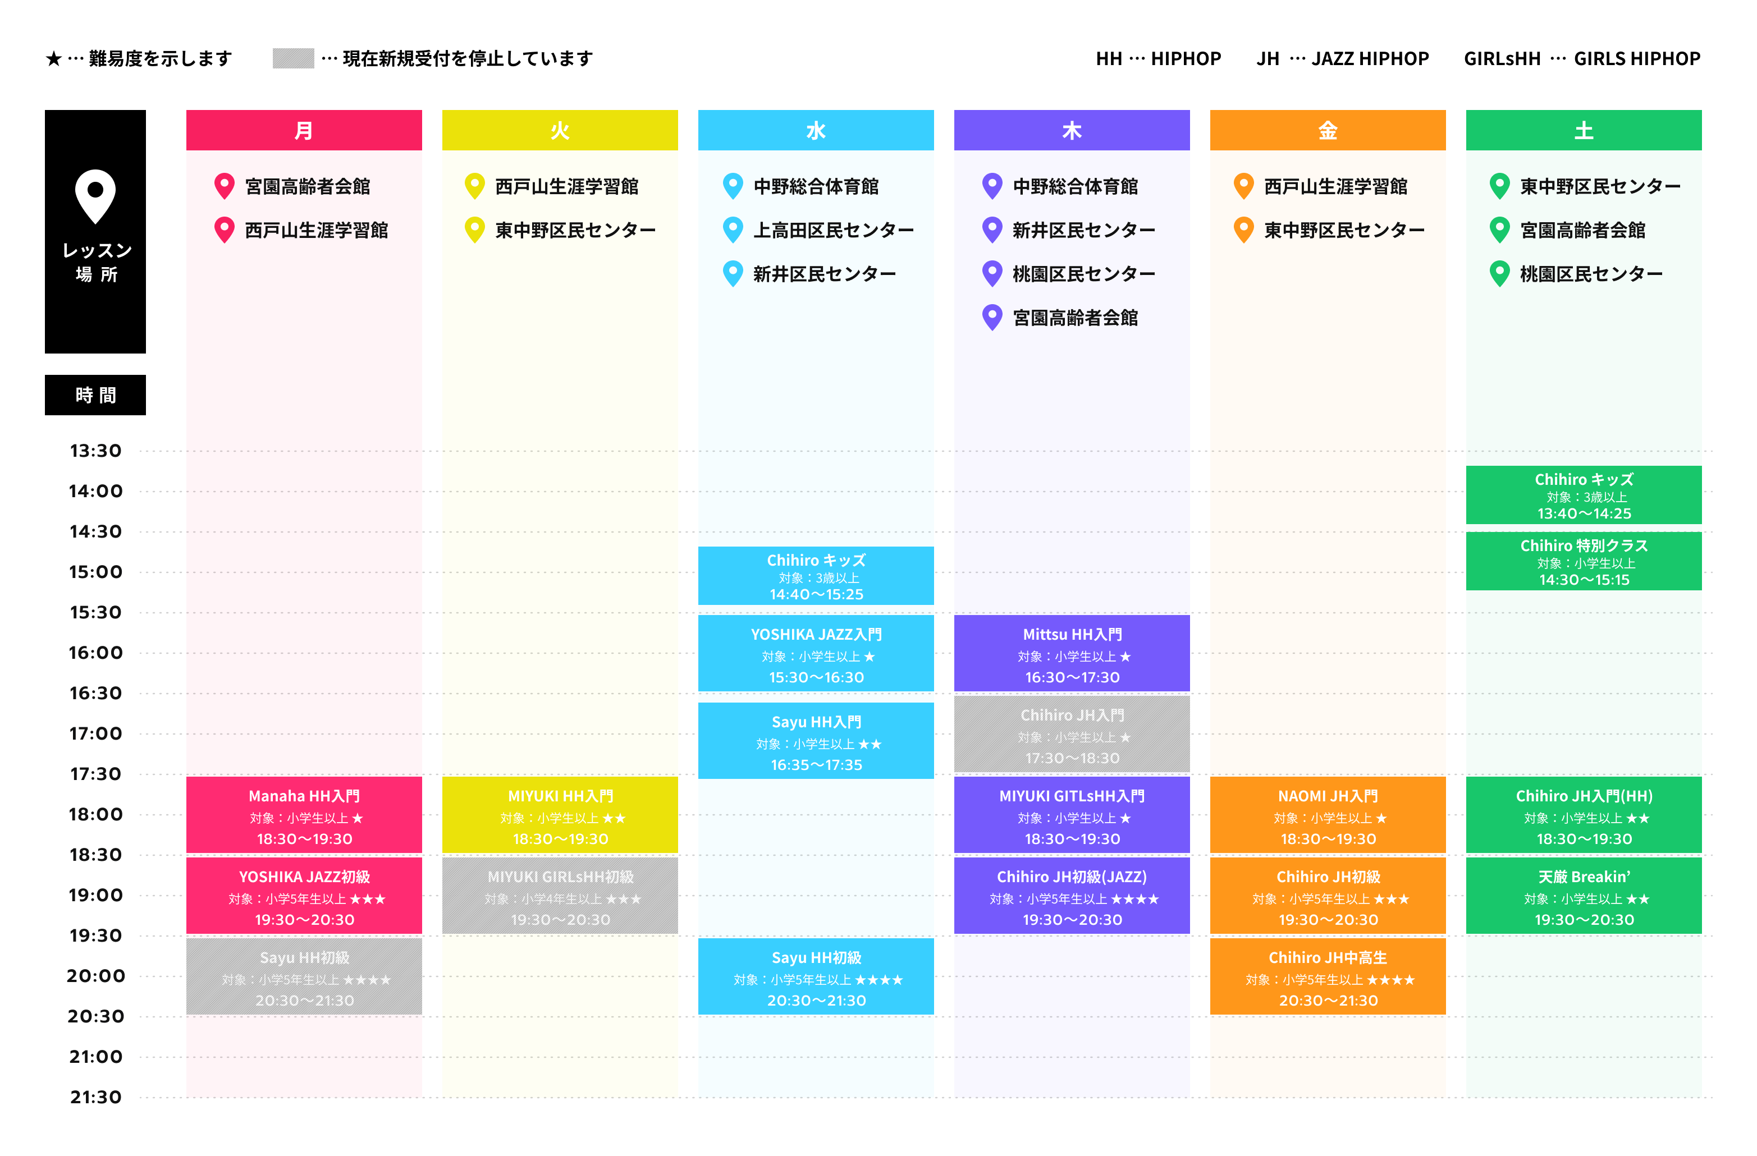Image resolution: width=1757 pixels, height=1156 pixels.
Task: Click the yellow pin beside 東中野区民センター under Tuesday
Action: pos(475,230)
